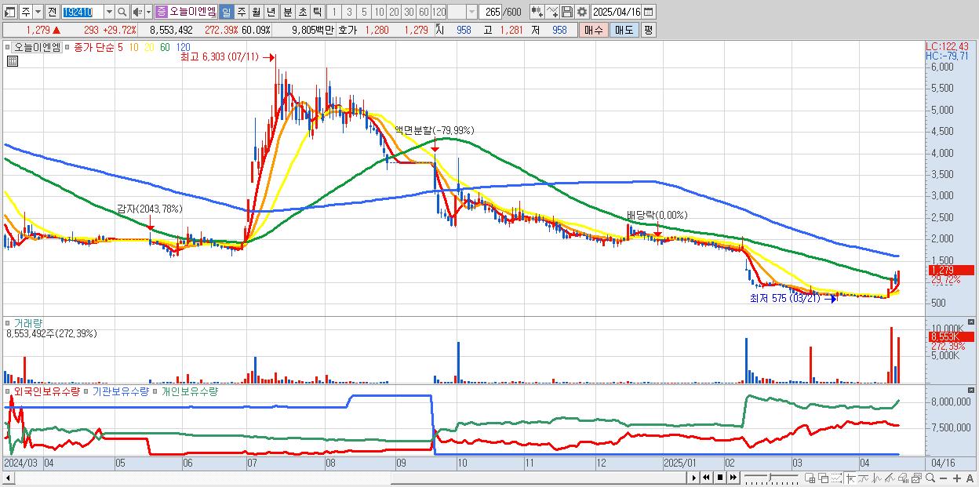The height and width of the screenshot is (487, 979).
Task: Switch to tick 틱 chart
Action: tap(317, 12)
